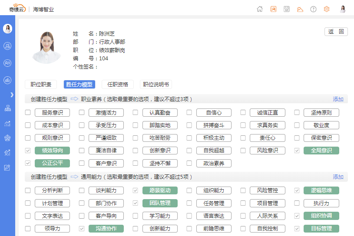Switch to the 任职资格 tab
This screenshot has width=354, height=236.
tap(118, 85)
